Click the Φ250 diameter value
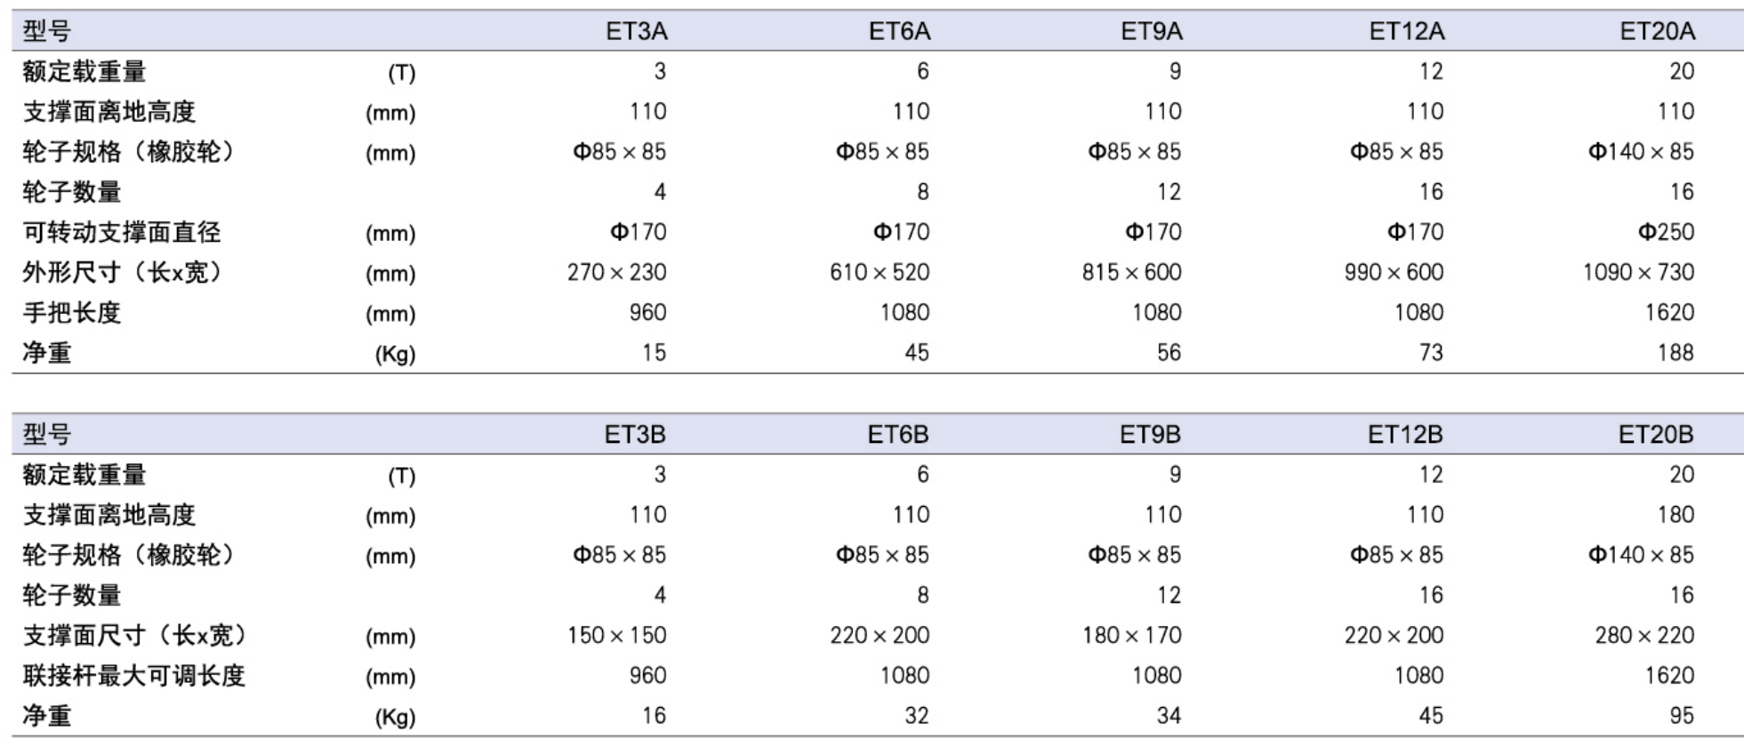1744x748 pixels. [x=1666, y=232]
